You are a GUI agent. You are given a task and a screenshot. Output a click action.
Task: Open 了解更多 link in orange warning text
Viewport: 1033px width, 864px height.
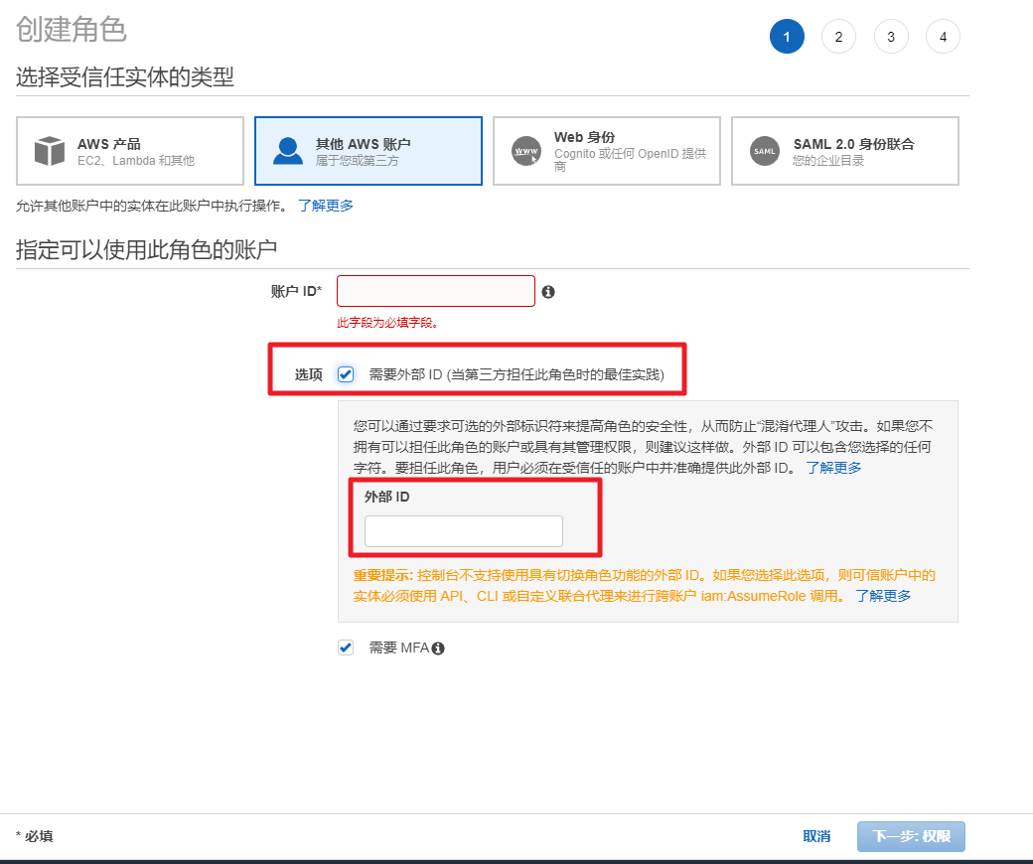point(883,596)
